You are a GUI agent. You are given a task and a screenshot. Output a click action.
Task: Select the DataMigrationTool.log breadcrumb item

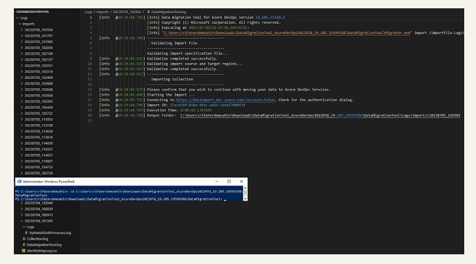point(168,12)
